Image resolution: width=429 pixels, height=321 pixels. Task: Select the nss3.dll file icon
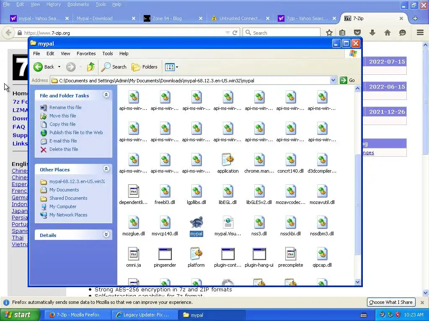[259, 222]
